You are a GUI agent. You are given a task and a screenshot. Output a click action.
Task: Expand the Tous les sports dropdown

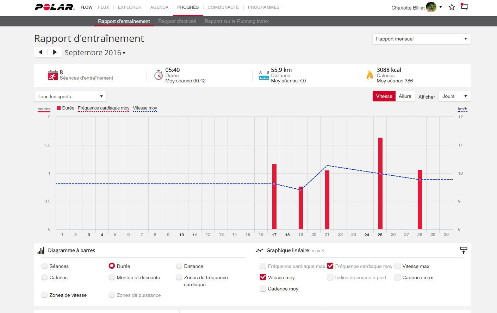[x=70, y=96]
